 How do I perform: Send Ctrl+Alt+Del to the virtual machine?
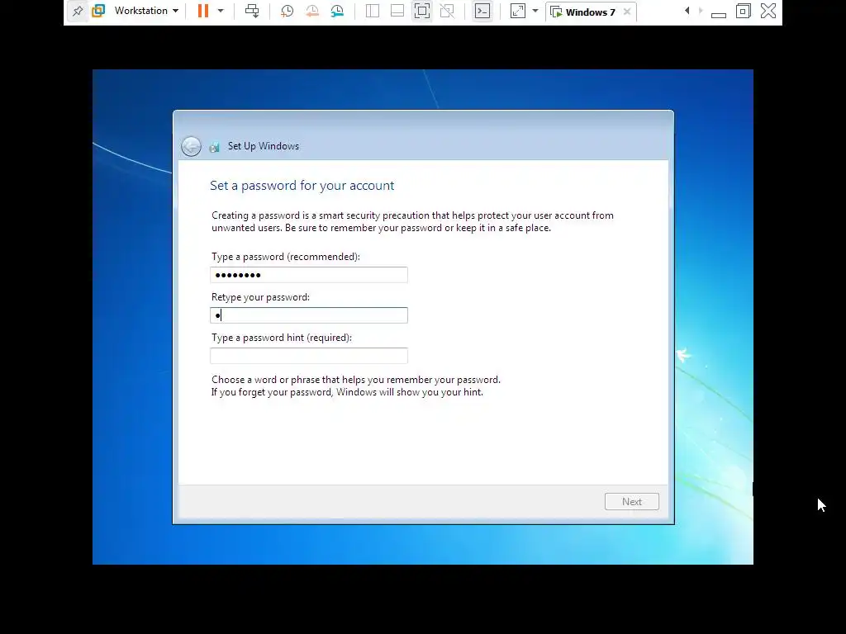click(252, 11)
